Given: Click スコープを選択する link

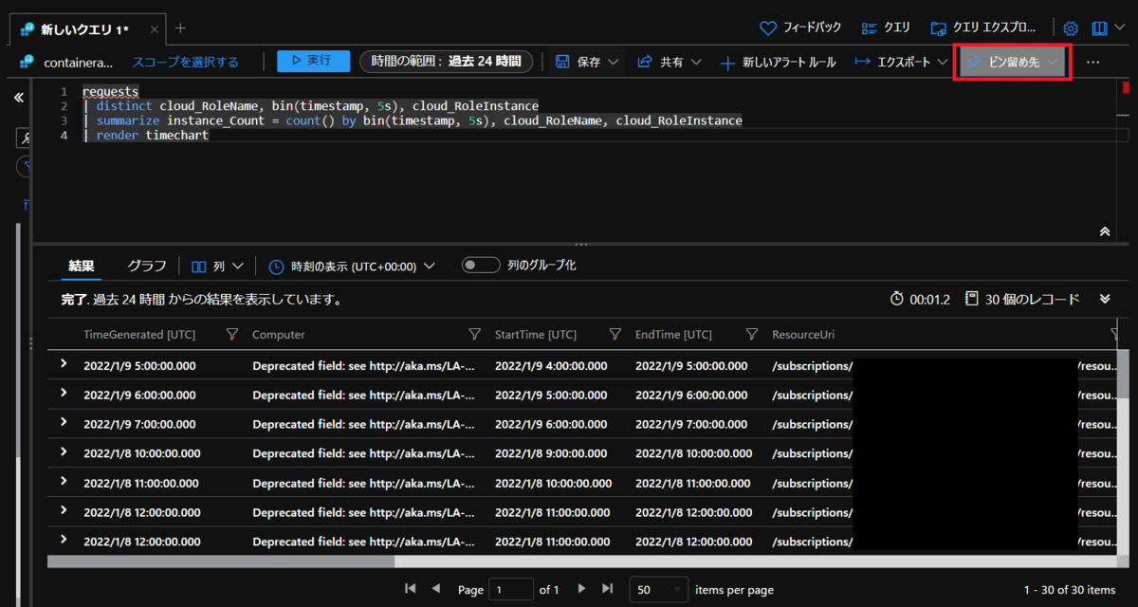Looking at the screenshot, I should tap(185, 62).
